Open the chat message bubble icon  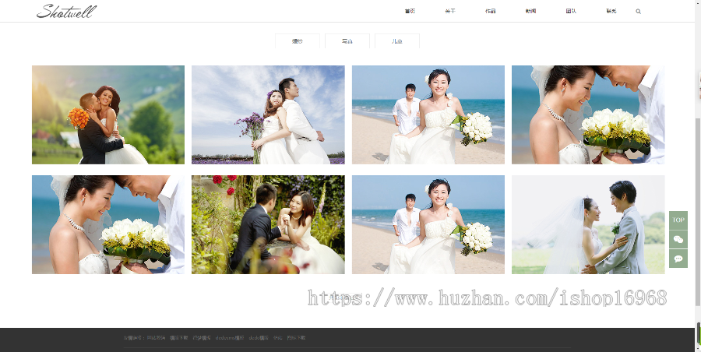(678, 259)
